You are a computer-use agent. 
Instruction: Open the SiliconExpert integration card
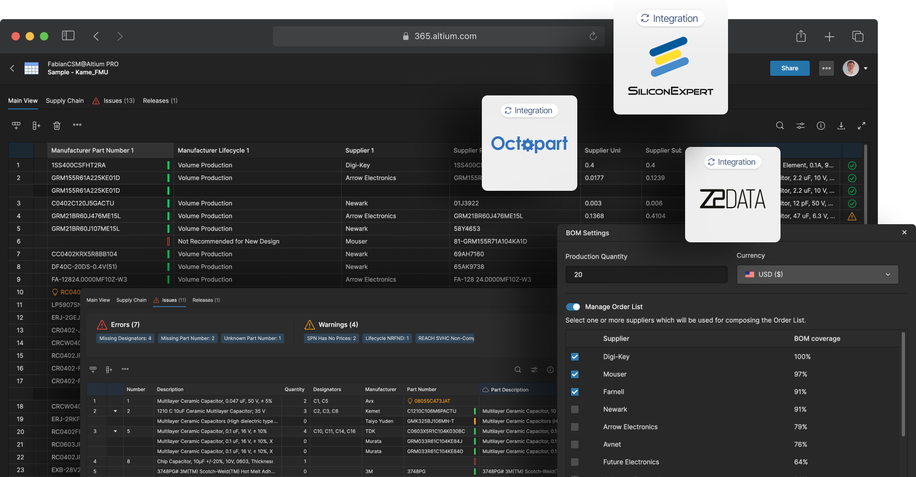(x=671, y=57)
